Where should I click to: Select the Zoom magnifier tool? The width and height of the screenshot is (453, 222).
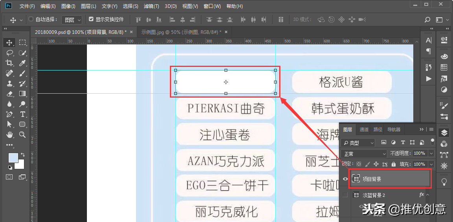pyautogui.click(x=22, y=134)
